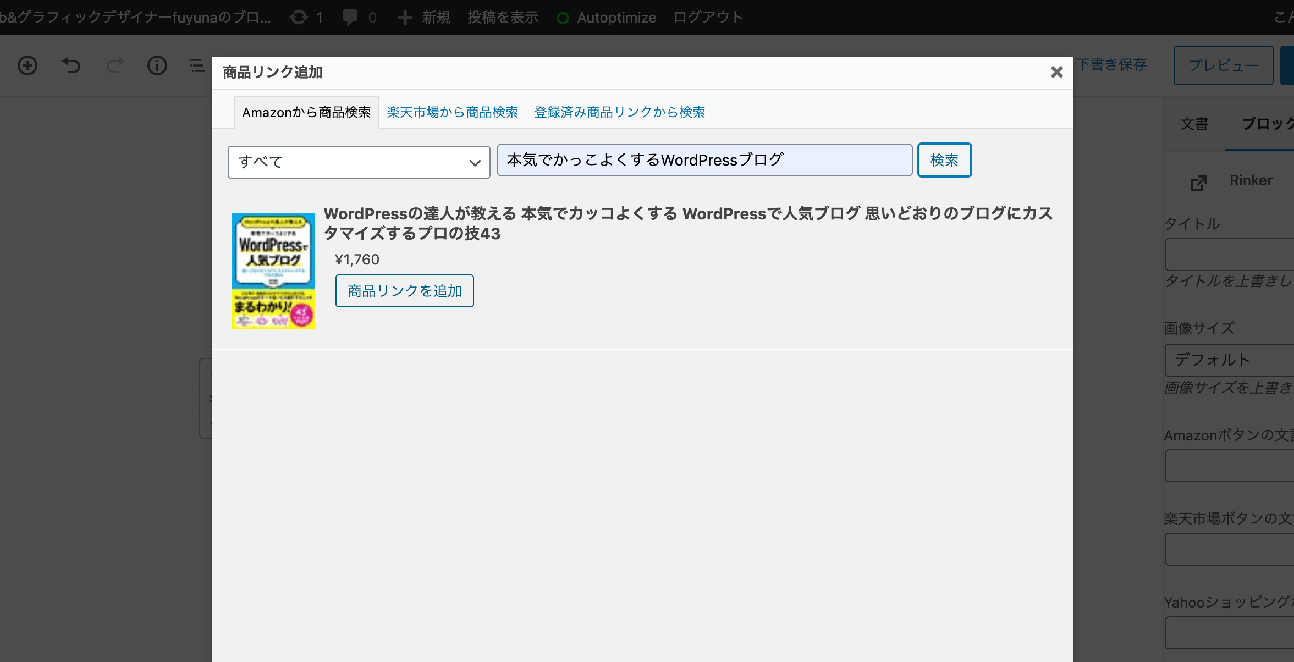Click the Rinker block name label
The image size is (1294, 662).
click(x=1251, y=180)
